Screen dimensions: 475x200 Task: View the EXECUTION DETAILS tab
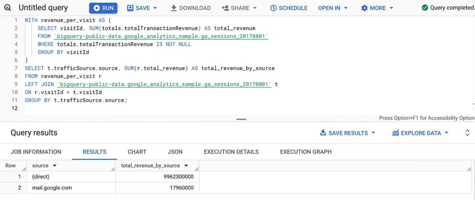pyautogui.click(x=231, y=152)
